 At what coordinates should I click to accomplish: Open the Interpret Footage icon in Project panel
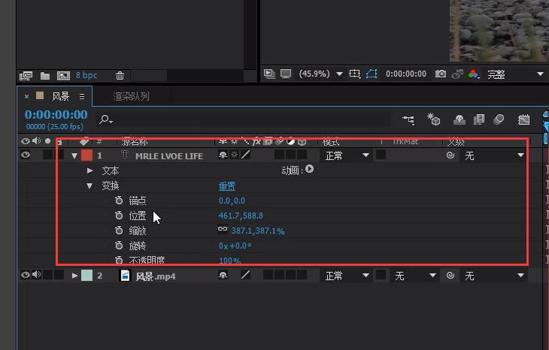point(26,76)
